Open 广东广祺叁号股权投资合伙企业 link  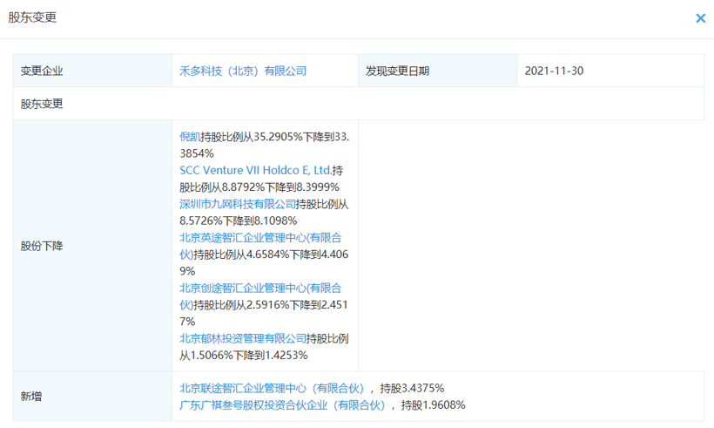tap(282, 405)
